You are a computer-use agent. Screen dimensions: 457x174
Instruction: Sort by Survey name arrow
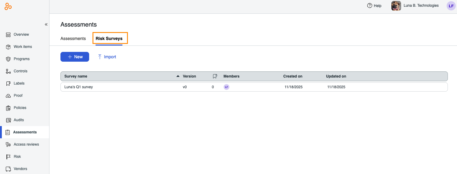[178, 76]
